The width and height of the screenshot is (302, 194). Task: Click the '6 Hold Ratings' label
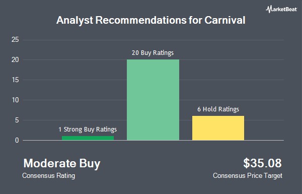(x=218, y=109)
